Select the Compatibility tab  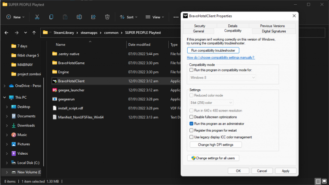[233, 31]
